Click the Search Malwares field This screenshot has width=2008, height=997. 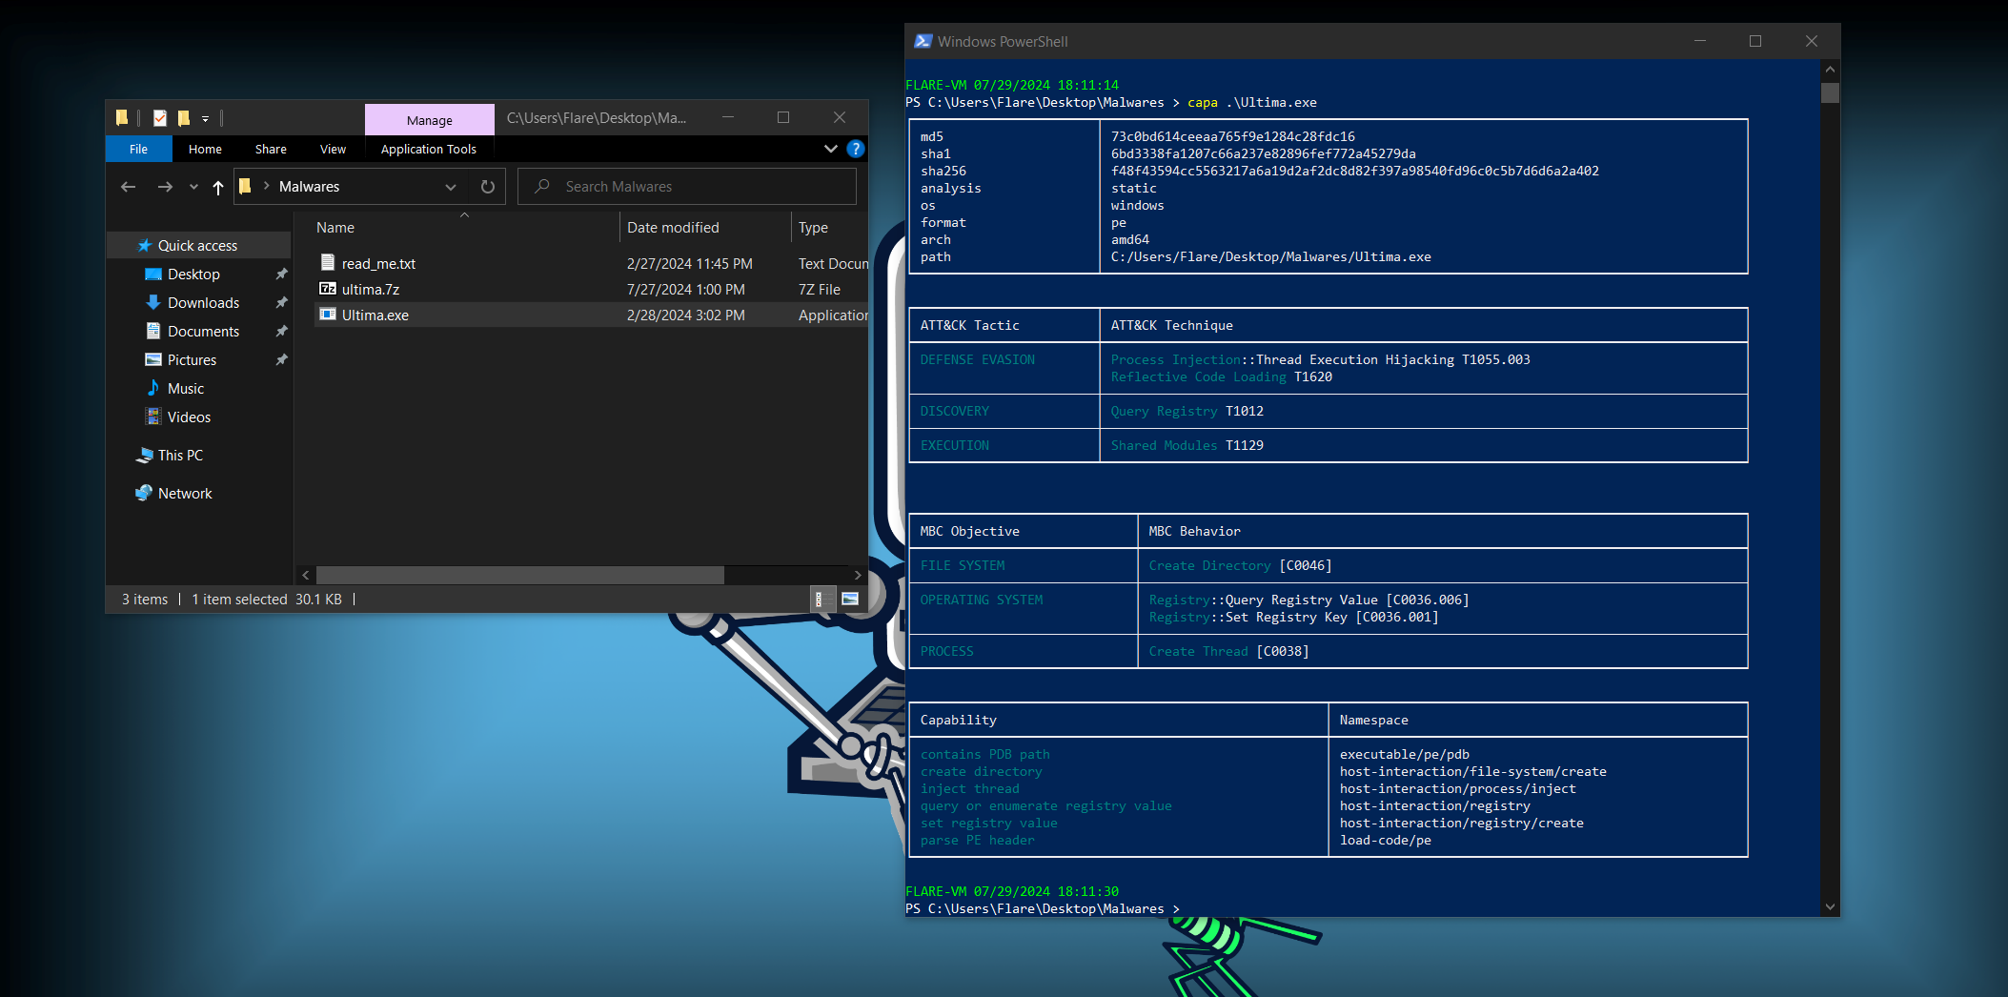686,187
